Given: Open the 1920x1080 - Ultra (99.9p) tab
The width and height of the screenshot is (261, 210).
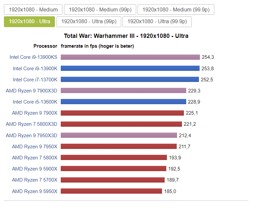Looking at the screenshot, I should tap(157, 22).
